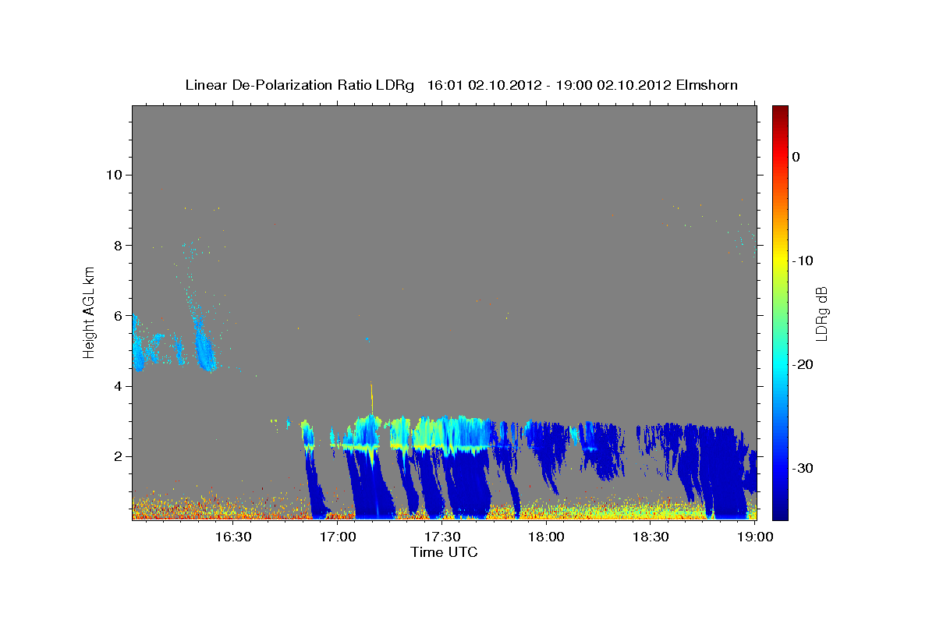Click the '19:00' time tick label
Image resolution: width=936 pixels, height=624 pixels.
pos(754,537)
